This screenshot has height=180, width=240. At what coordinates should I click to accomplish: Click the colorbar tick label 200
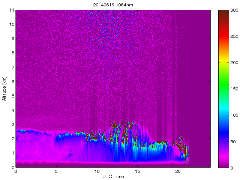pos(234,63)
